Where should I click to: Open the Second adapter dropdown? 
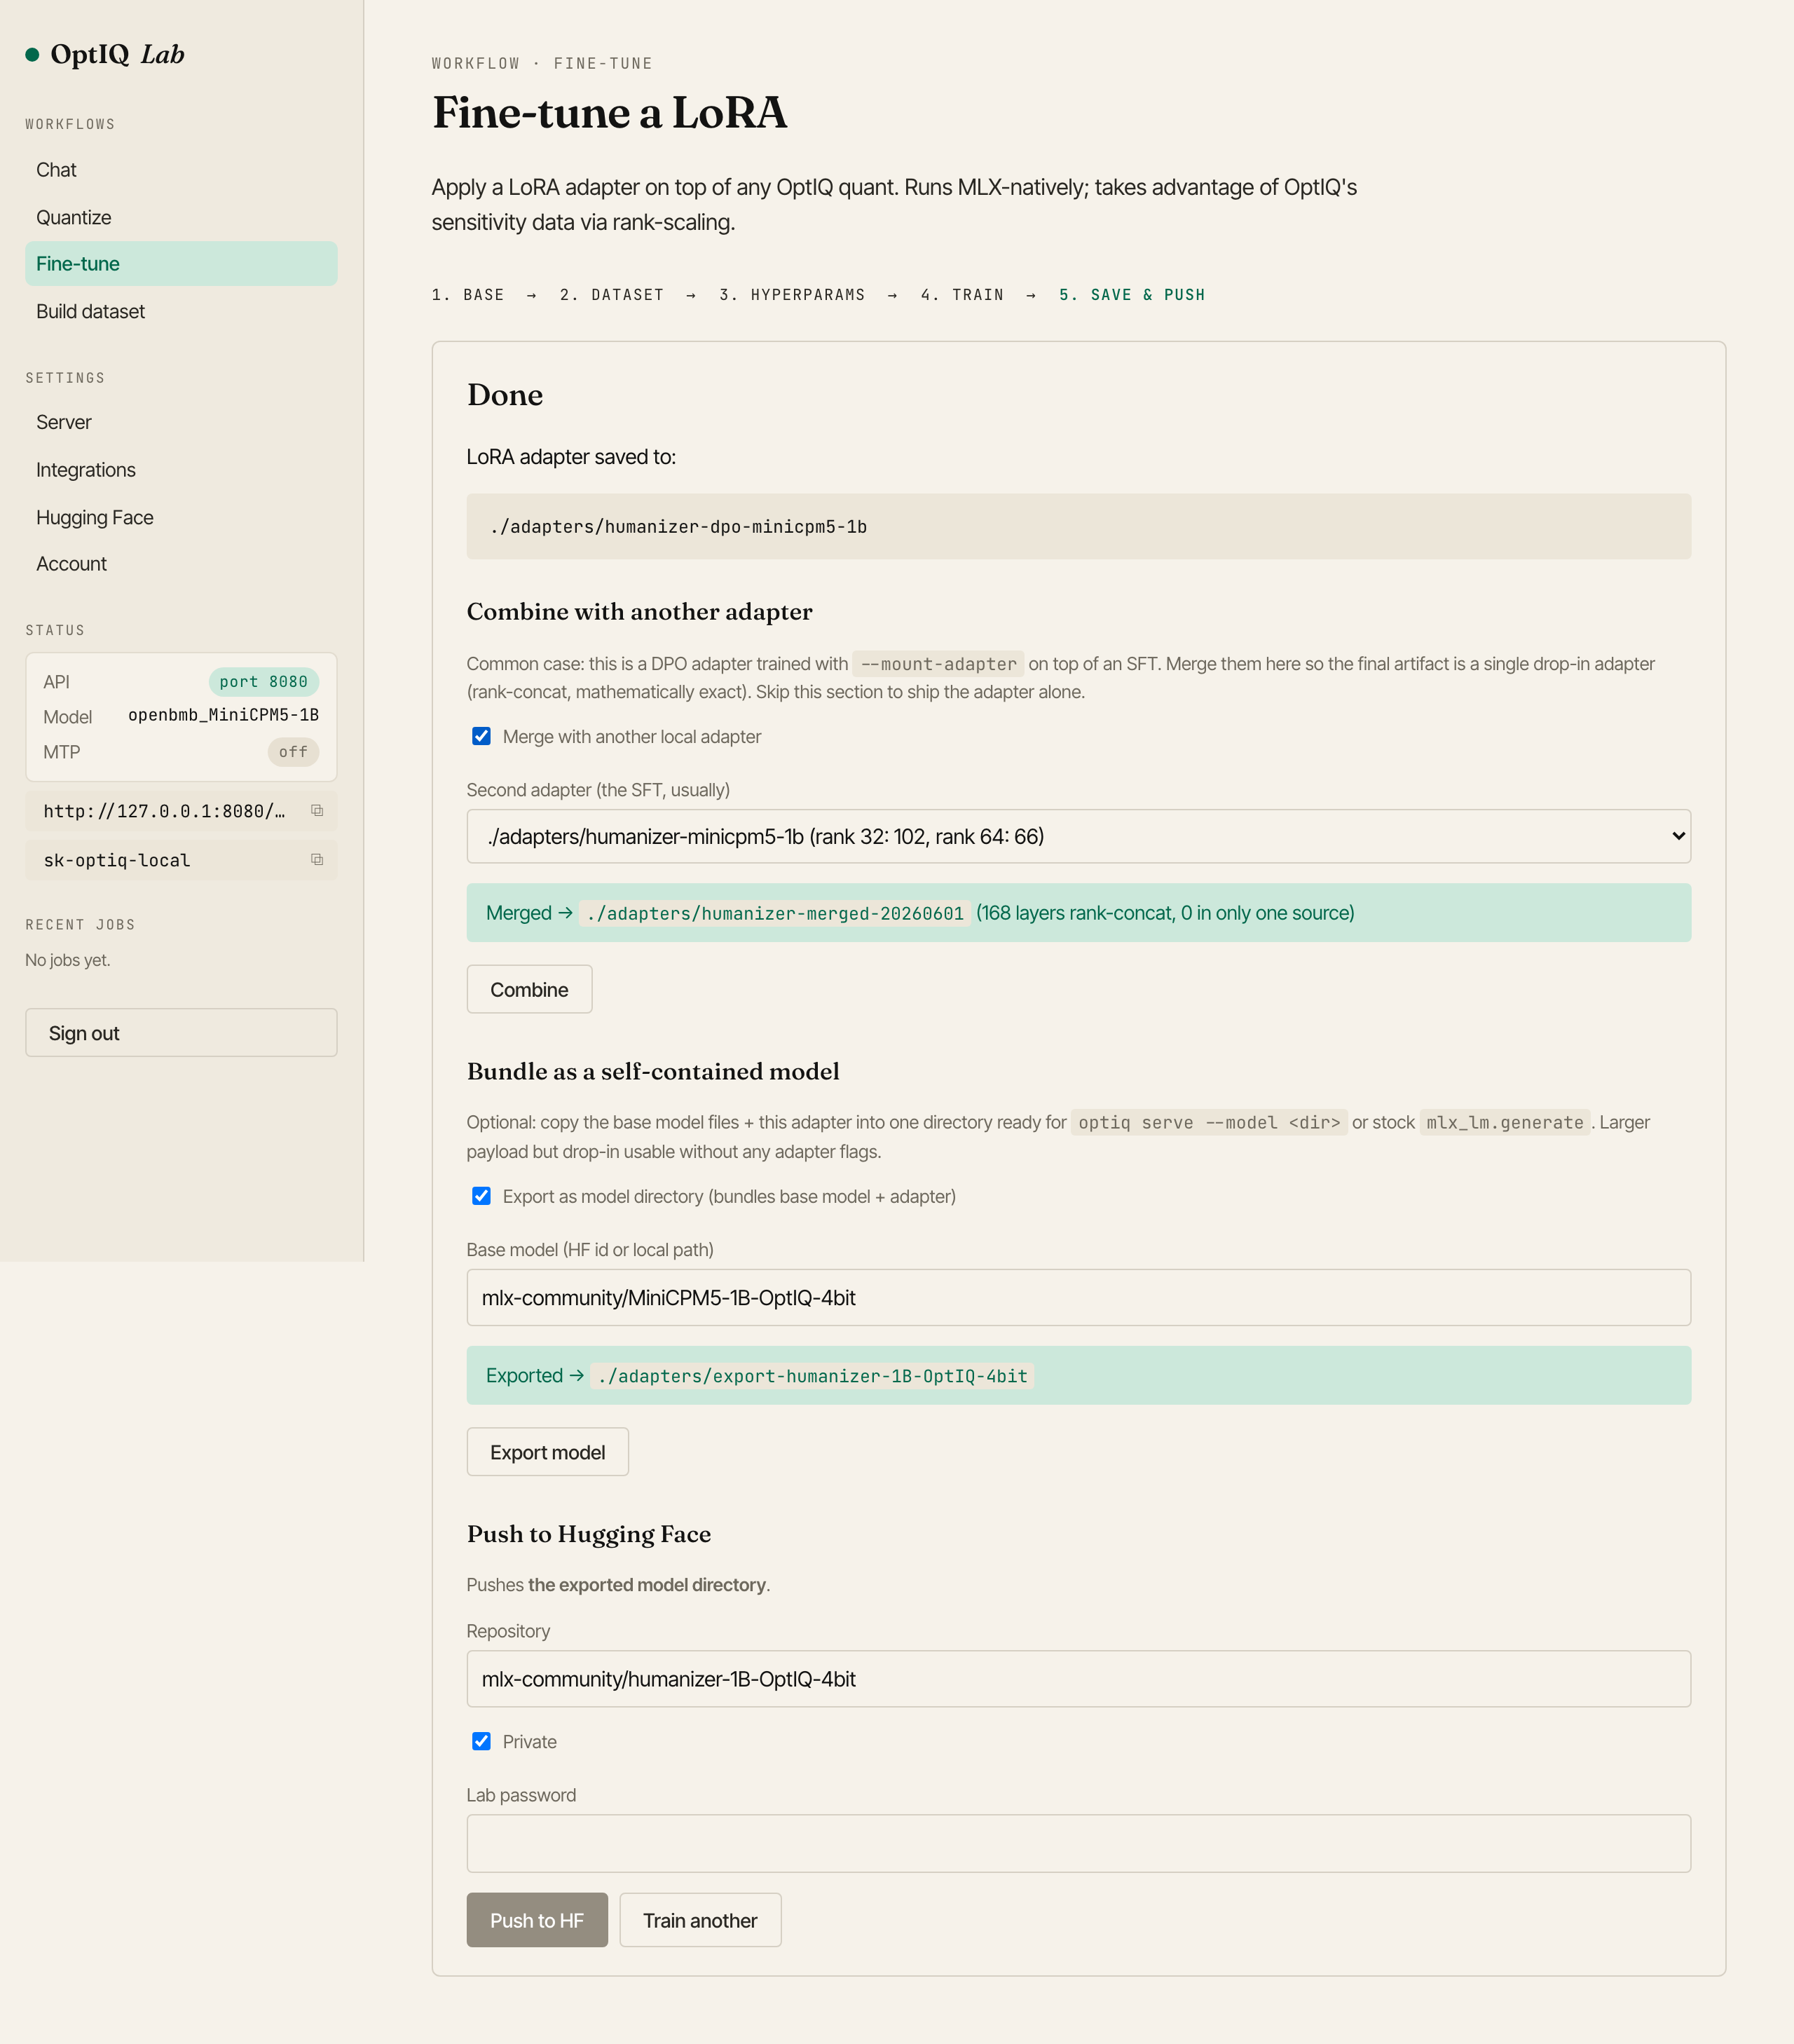1078,837
